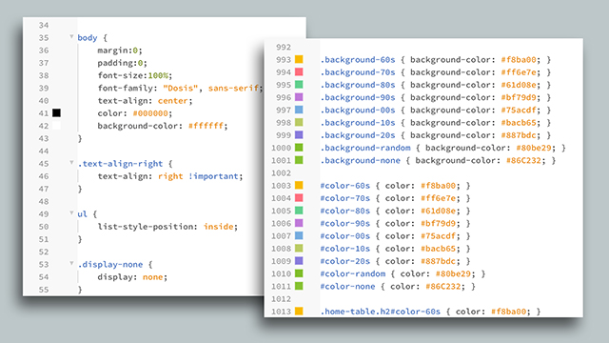Collapse the .display-none rule fold arrow
Image resolution: width=609 pixels, height=343 pixels.
(71, 263)
